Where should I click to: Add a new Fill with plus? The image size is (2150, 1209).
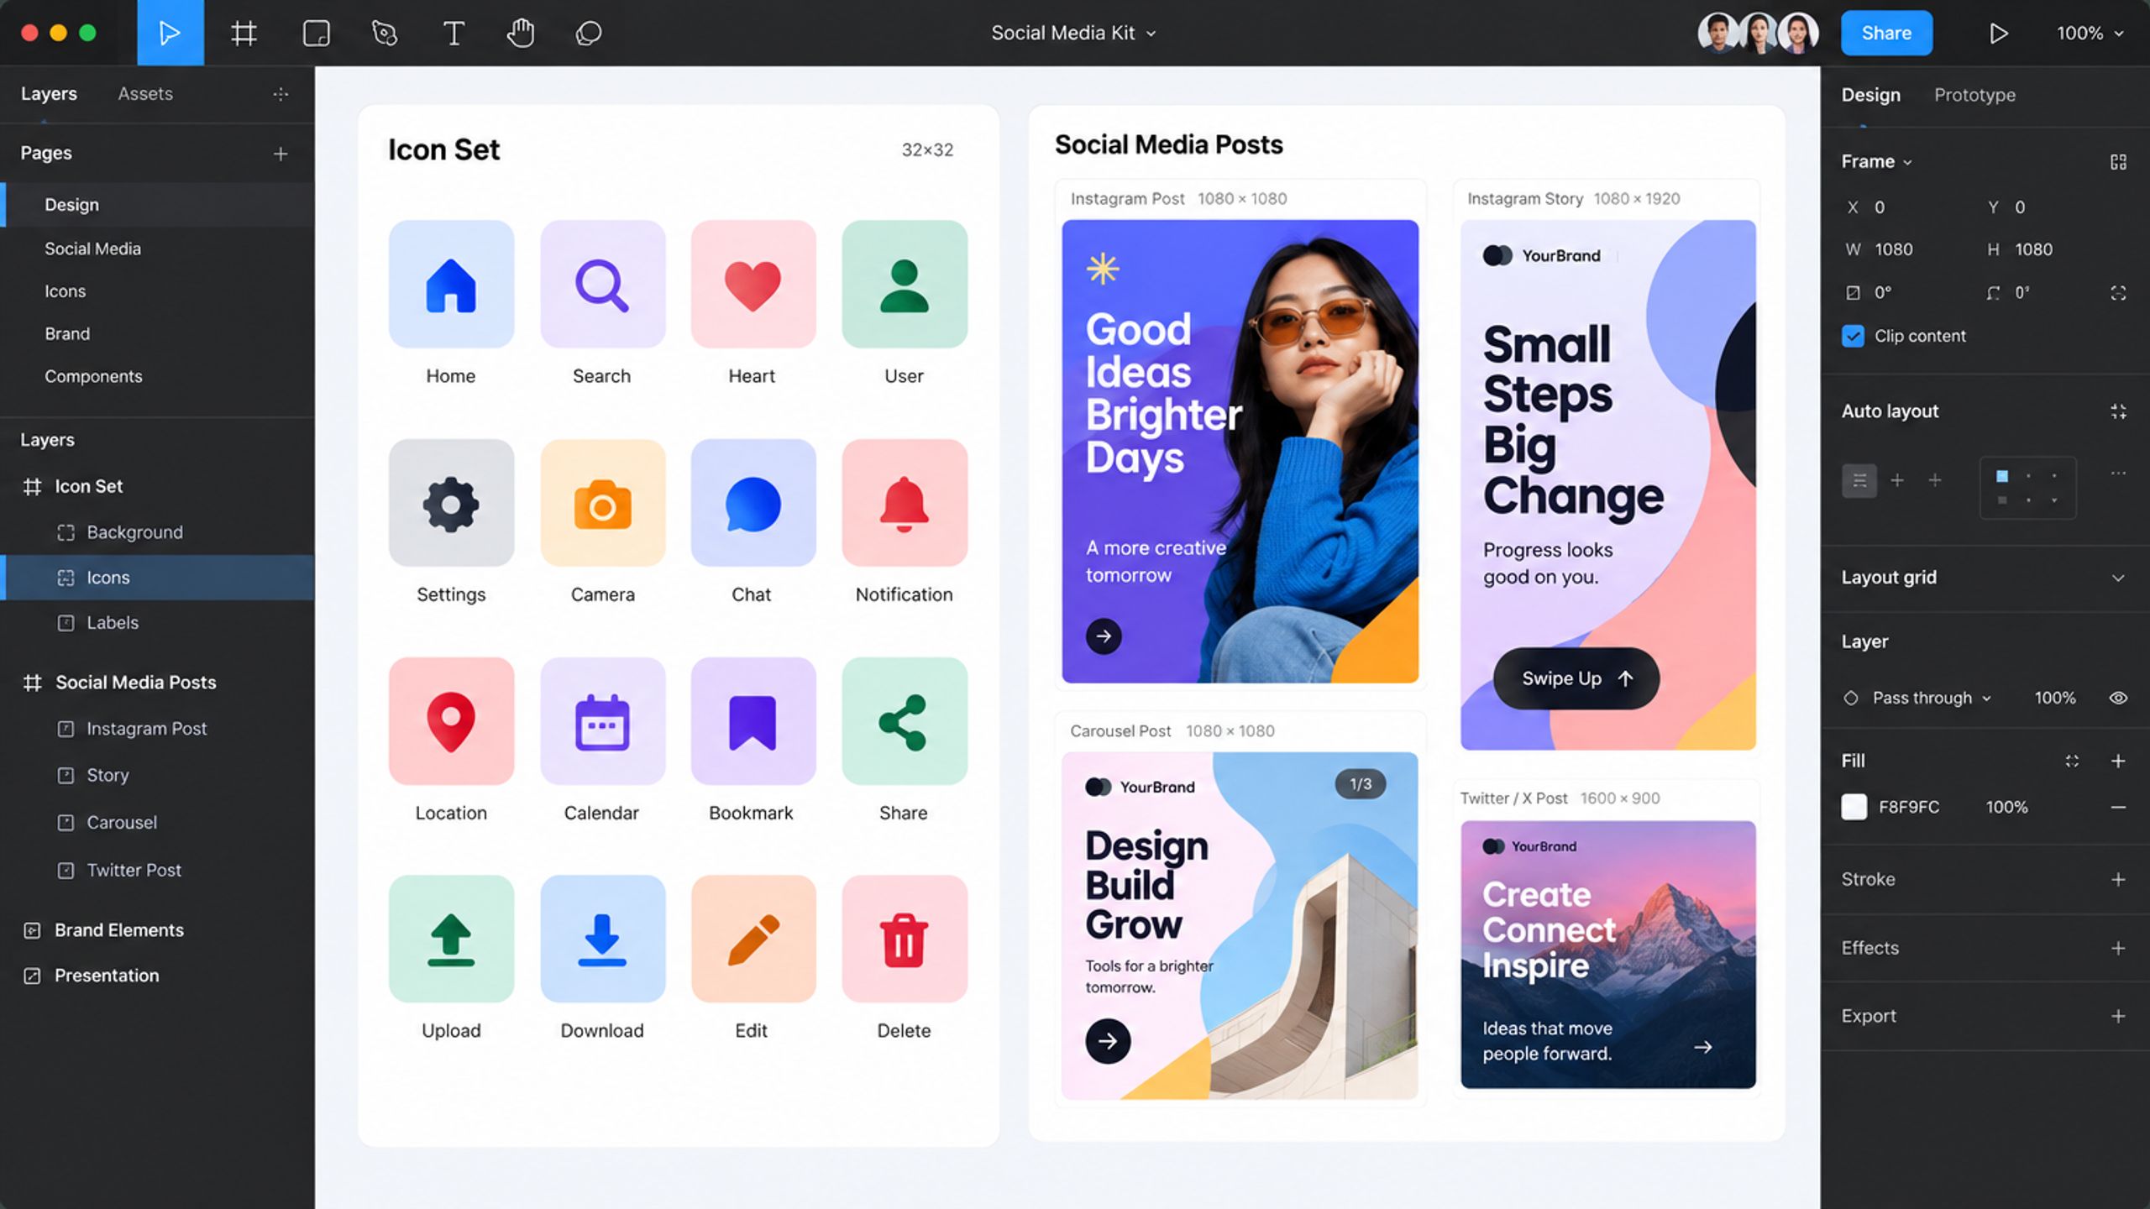2118,761
